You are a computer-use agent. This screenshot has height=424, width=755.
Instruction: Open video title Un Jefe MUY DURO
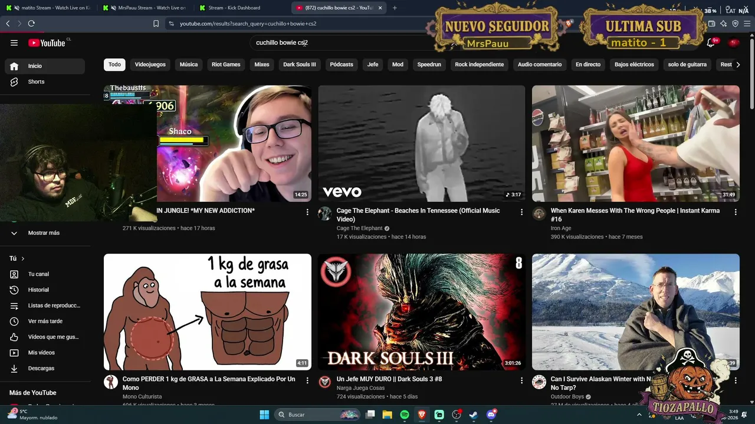(389, 379)
